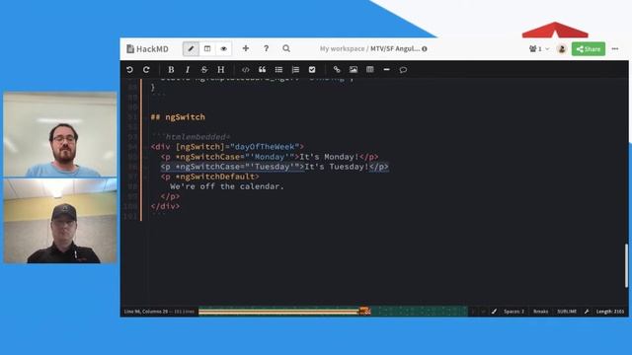Open help via question mark icon
632x355 pixels.
266,48
